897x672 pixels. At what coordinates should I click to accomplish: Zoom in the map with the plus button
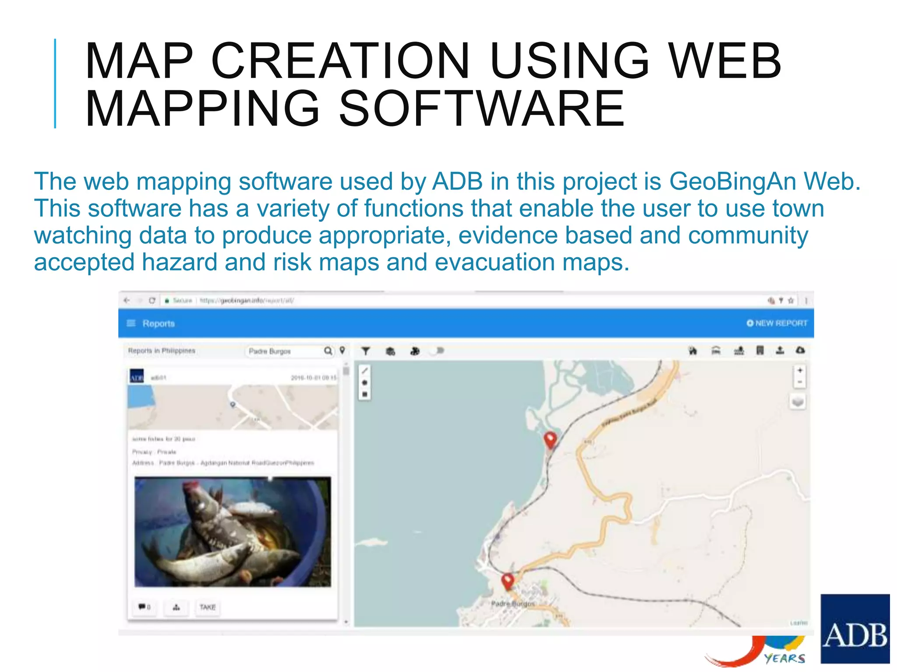coord(800,371)
